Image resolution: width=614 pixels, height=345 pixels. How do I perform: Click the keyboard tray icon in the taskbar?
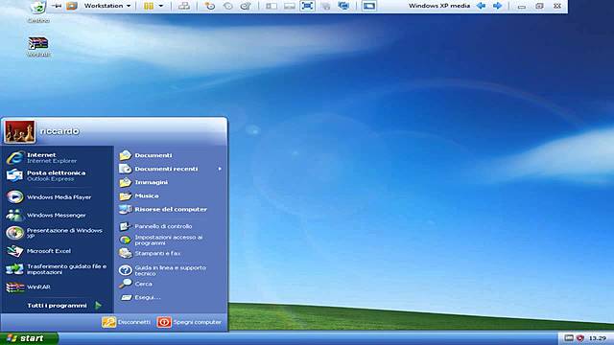tap(569, 338)
